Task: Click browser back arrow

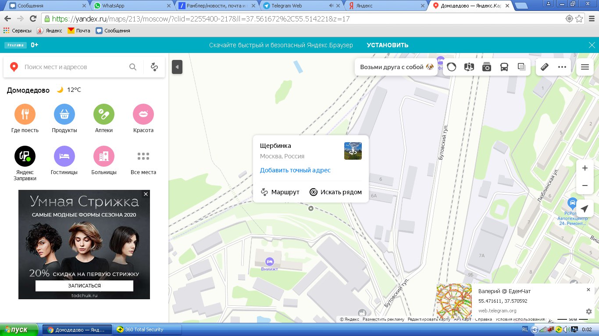Action: pos(7,19)
